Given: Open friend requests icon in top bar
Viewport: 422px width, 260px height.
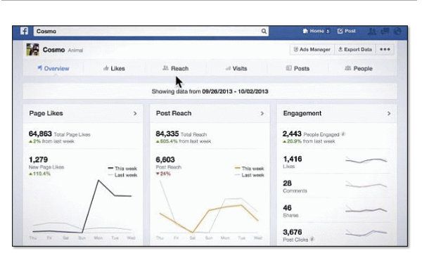Looking at the screenshot, I should pyautogui.click(x=372, y=31).
